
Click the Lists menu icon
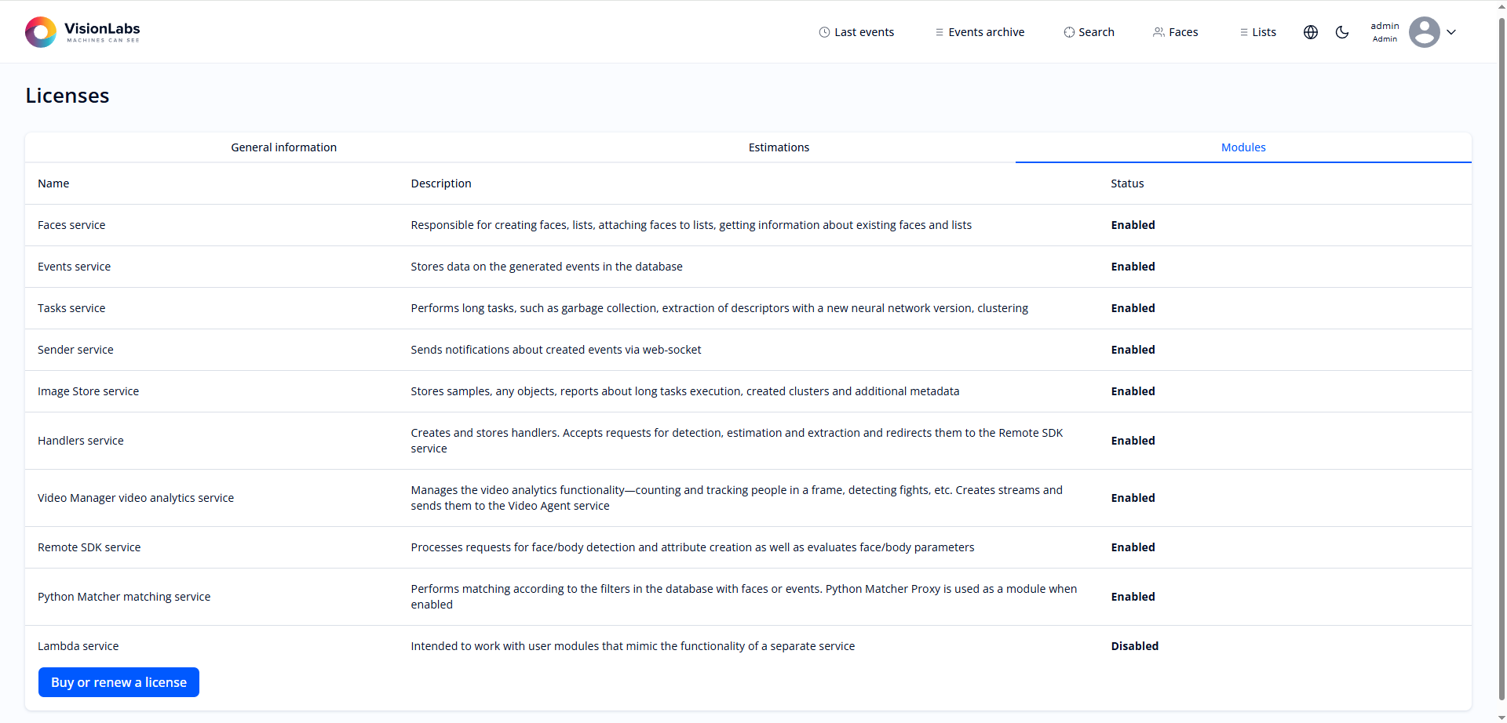click(1243, 32)
